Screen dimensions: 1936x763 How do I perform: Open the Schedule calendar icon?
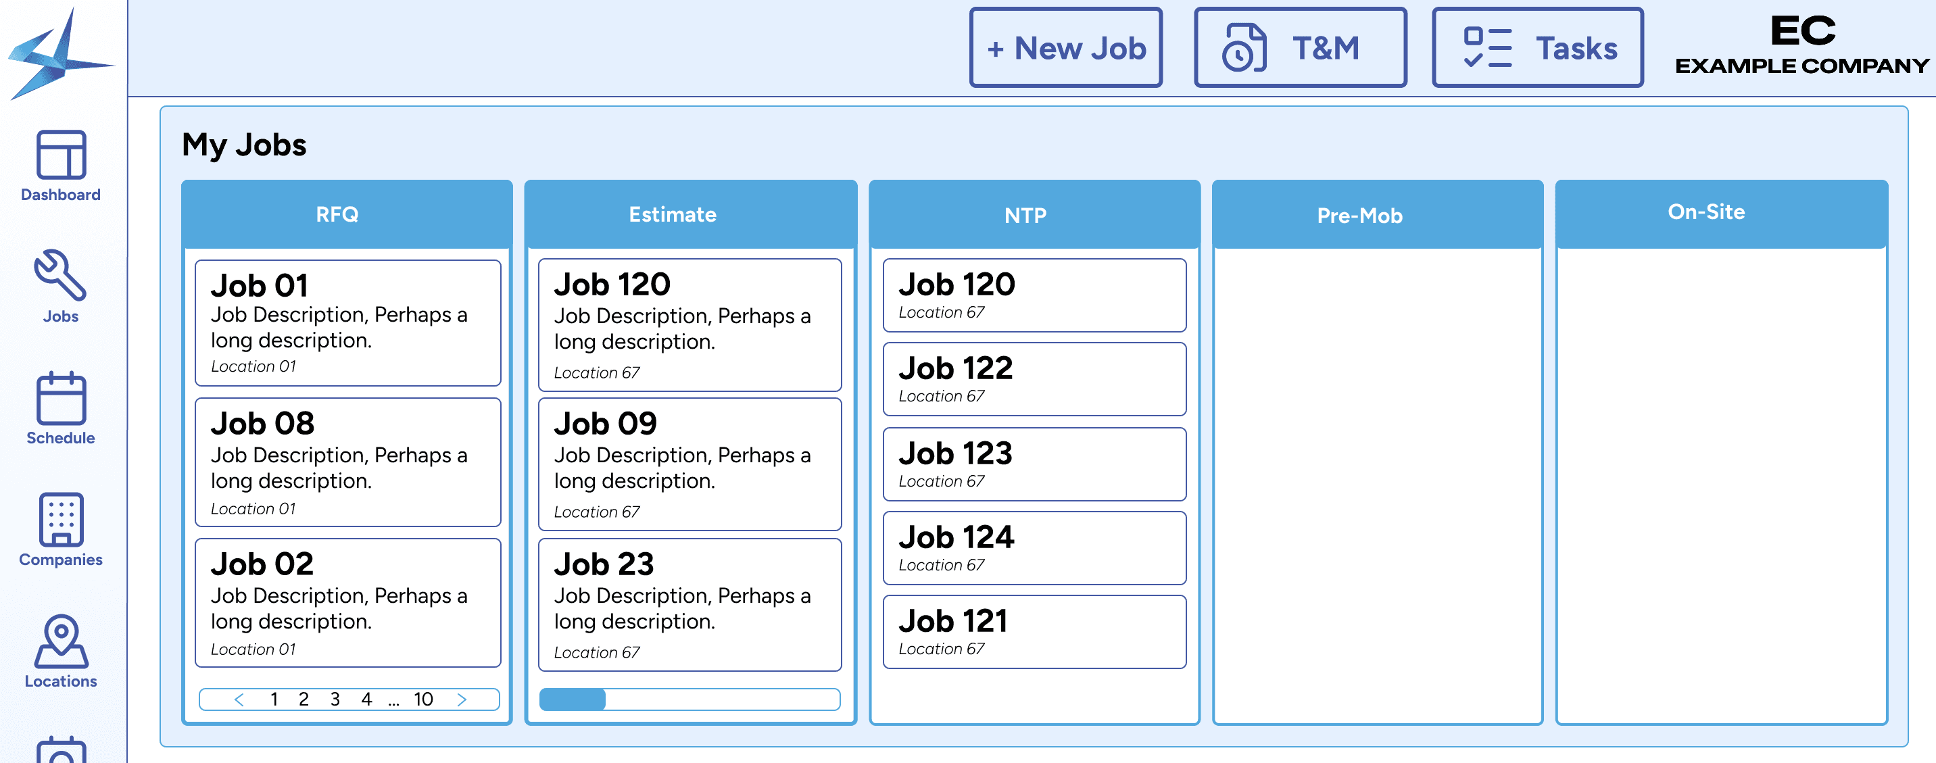tap(61, 399)
